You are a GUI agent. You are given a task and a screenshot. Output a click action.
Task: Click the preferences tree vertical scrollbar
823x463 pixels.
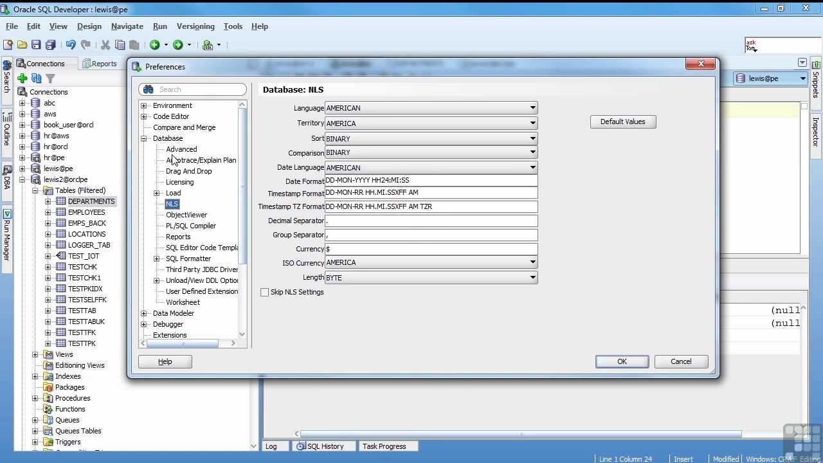(242, 186)
